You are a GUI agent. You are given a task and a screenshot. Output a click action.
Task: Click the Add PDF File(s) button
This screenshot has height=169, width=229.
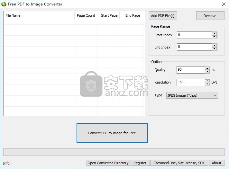pos(163,16)
